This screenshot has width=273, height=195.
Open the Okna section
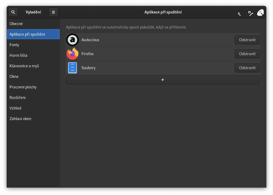tap(33, 77)
